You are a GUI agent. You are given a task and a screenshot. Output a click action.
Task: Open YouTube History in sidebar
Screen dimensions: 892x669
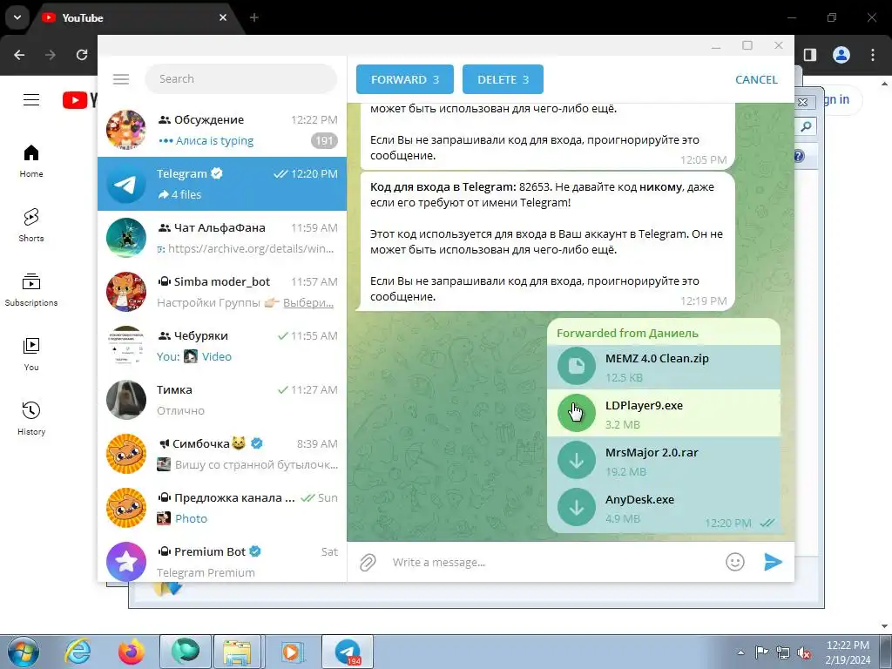click(x=31, y=418)
